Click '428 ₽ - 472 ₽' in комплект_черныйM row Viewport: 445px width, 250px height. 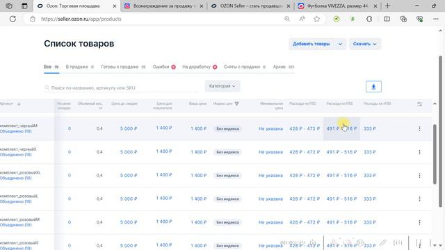click(305, 128)
